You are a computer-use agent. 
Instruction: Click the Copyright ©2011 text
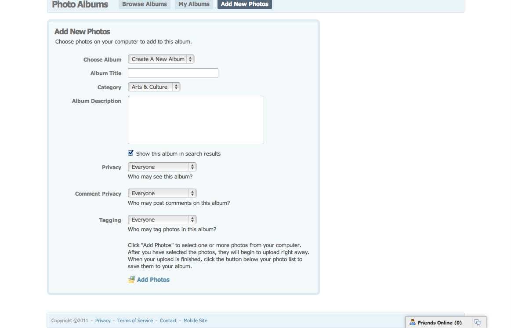[70, 321]
